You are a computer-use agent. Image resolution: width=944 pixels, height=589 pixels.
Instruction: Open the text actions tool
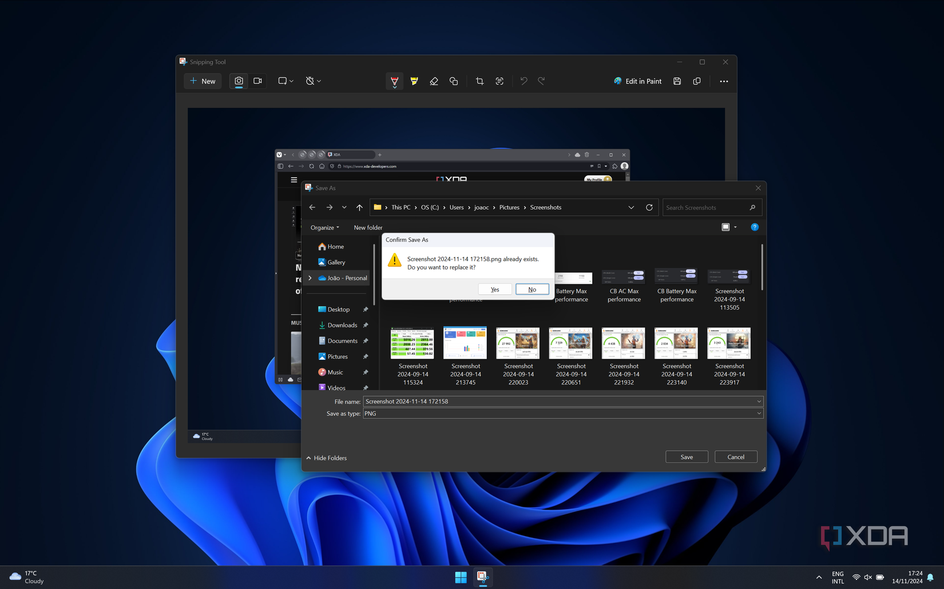coord(499,81)
